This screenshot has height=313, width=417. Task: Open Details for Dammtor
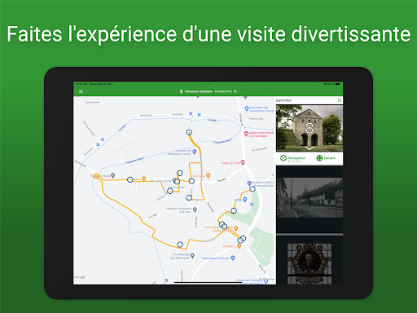pyautogui.click(x=326, y=158)
